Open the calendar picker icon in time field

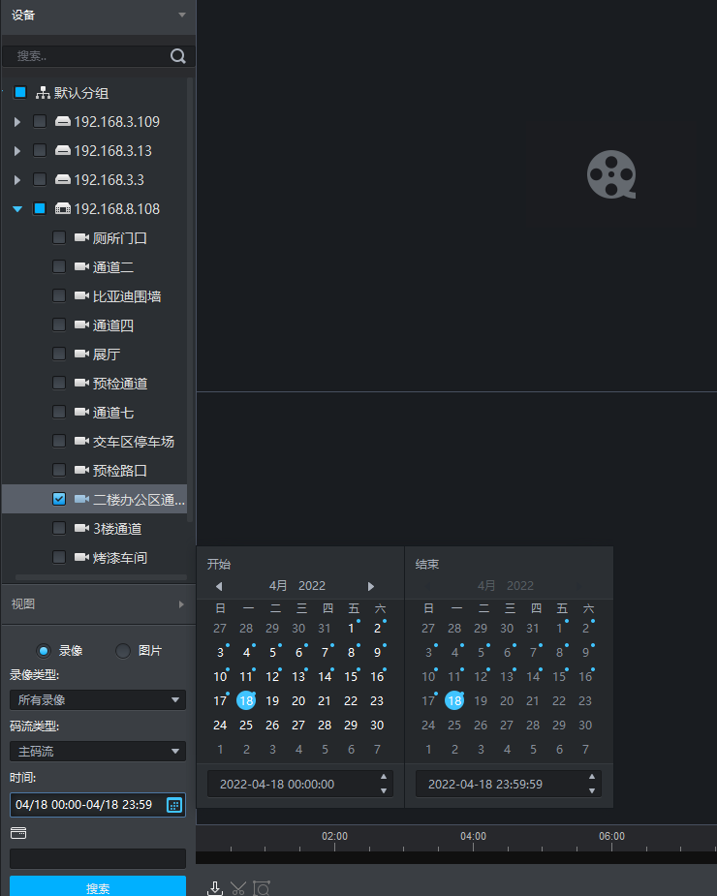coord(174,805)
